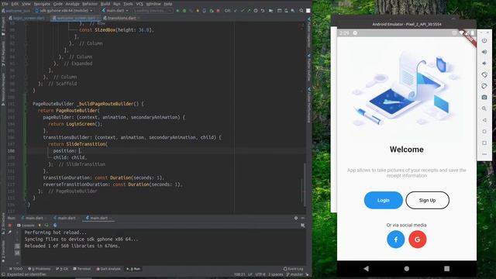Select welcome_screen.dart editor tab
The image size is (496, 279).
pyautogui.click(x=75, y=18)
